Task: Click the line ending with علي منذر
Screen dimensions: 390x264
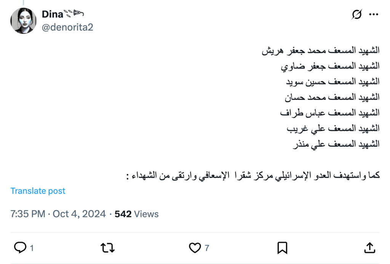Action: (x=332, y=144)
